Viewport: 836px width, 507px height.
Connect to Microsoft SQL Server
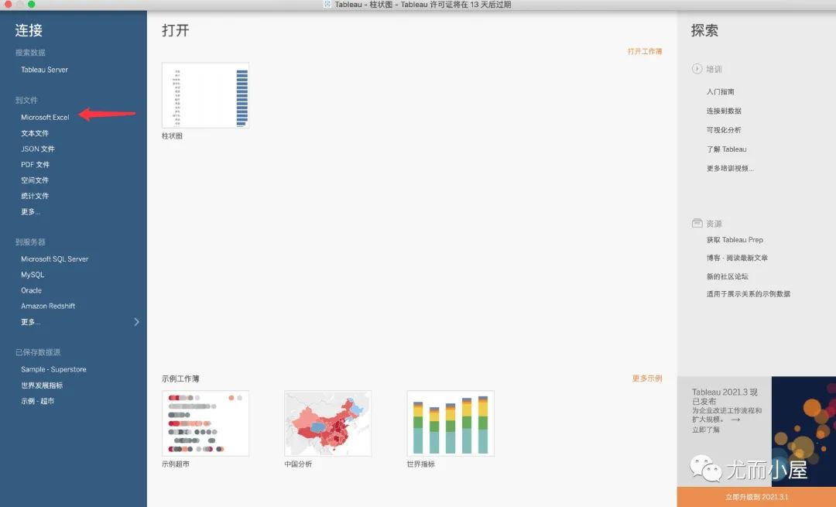pyautogui.click(x=54, y=259)
